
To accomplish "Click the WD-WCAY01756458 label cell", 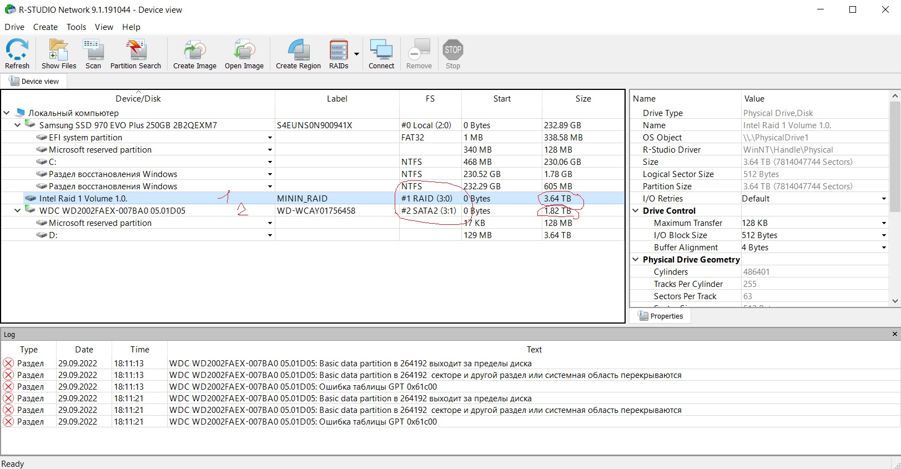I will pyautogui.click(x=337, y=210).
